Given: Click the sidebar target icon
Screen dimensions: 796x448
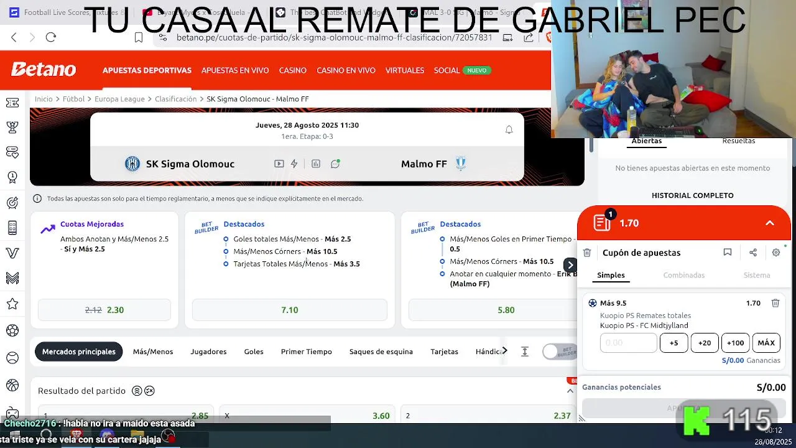Looking at the screenshot, I should pyautogui.click(x=12, y=203).
